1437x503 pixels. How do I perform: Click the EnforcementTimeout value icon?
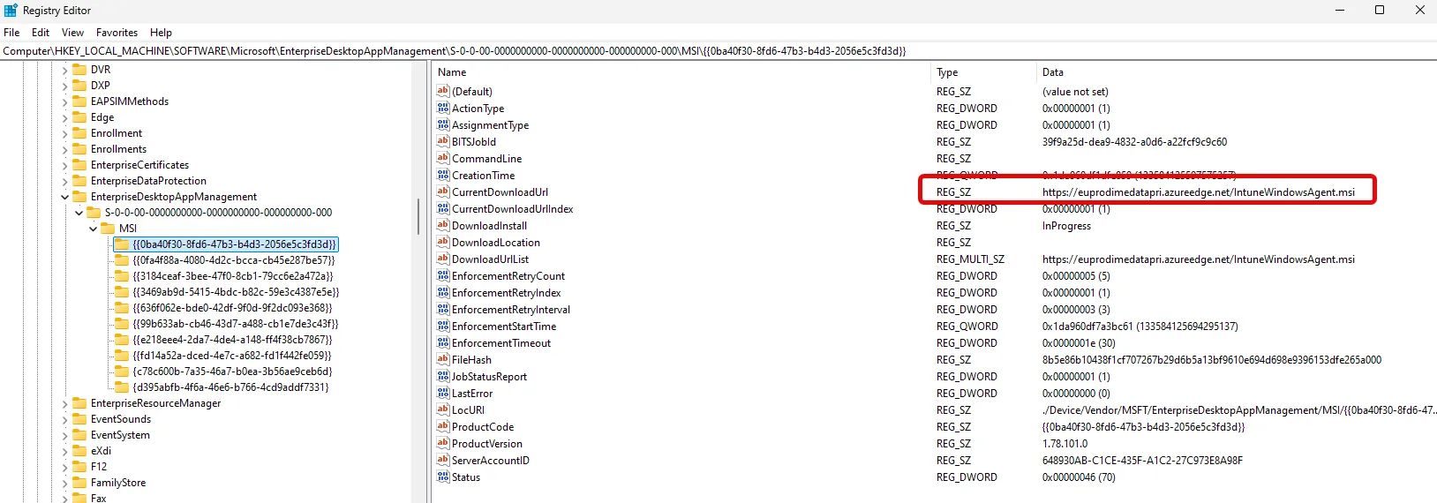coord(443,342)
